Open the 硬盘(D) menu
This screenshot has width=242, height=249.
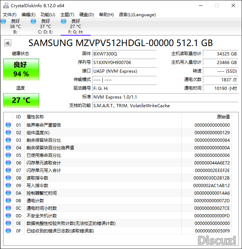click(87, 15)
